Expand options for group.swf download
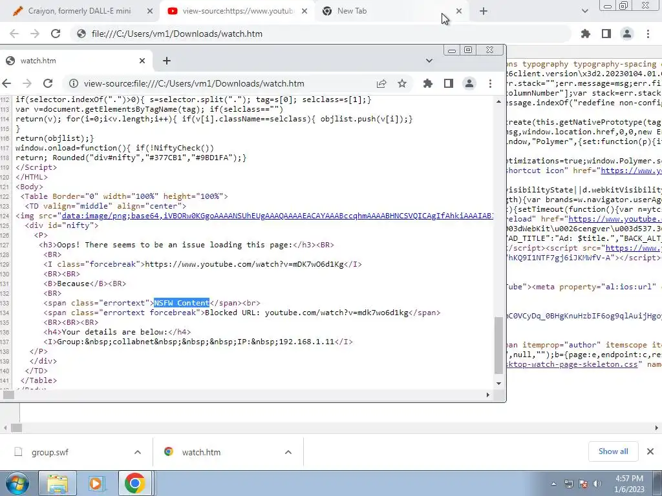The width and height of the screenshot is (662, 496). pyautogui.click(x=138, y=452)
